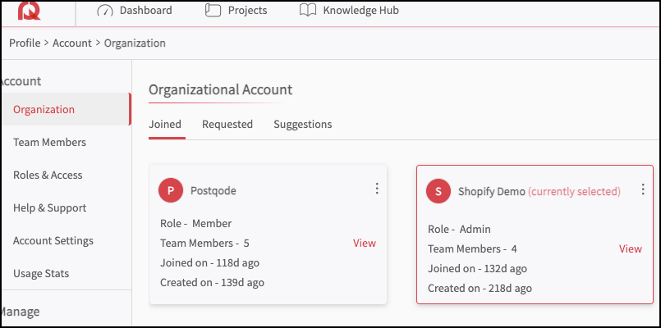Open Usage Stats in the sidebar

click(41, 274)
